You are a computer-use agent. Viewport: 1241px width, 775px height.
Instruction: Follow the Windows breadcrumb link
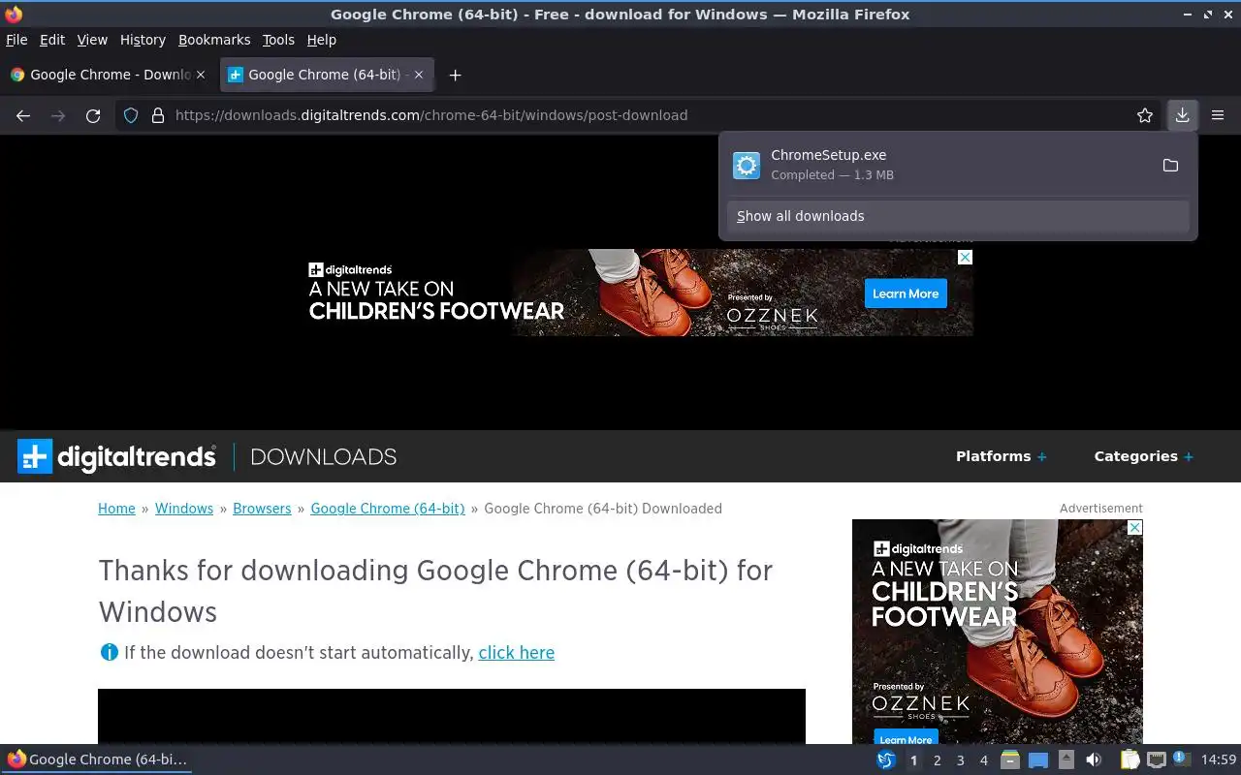coord(184,509)
